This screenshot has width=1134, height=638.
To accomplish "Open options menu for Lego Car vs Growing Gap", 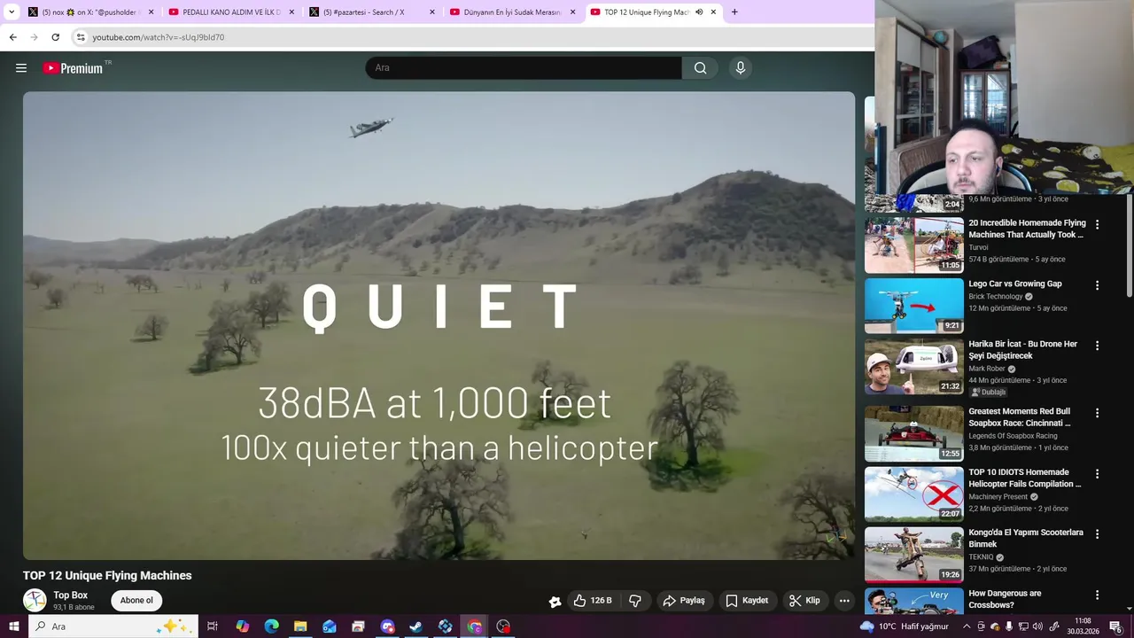I will (x=1097, y=285).
